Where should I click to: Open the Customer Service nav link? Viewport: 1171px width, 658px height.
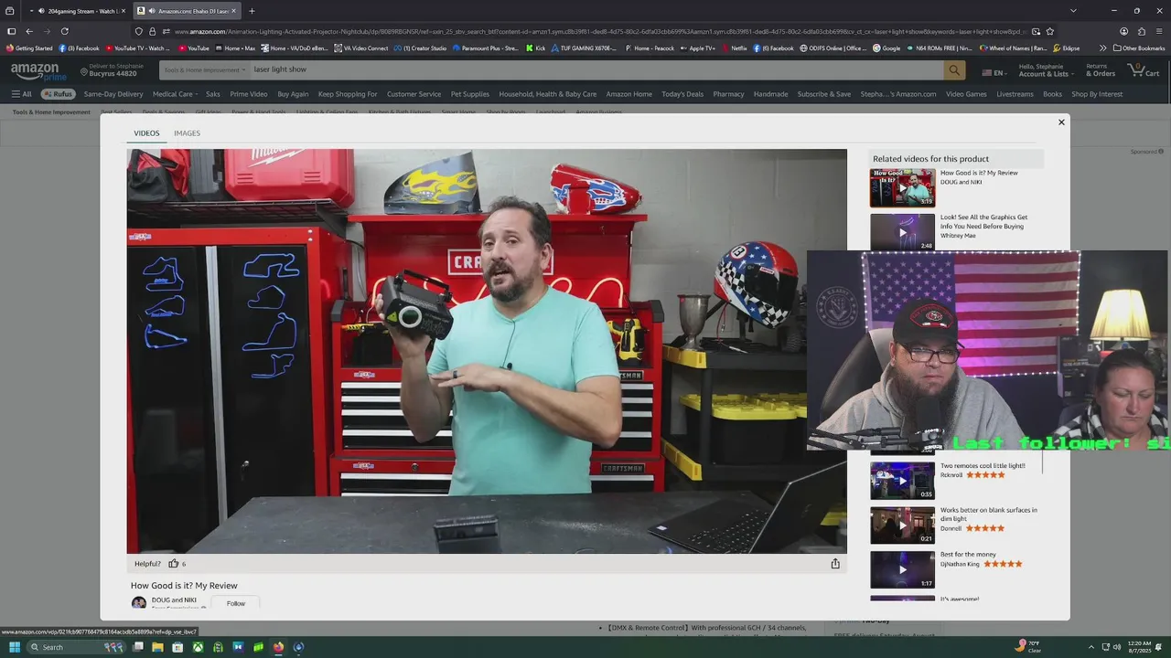click(x=414, y=94)
